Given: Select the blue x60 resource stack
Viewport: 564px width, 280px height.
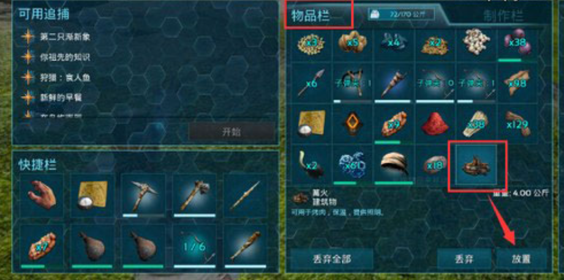Looking at the screenshot, I should pyautogui.click(x=353, y=165).
